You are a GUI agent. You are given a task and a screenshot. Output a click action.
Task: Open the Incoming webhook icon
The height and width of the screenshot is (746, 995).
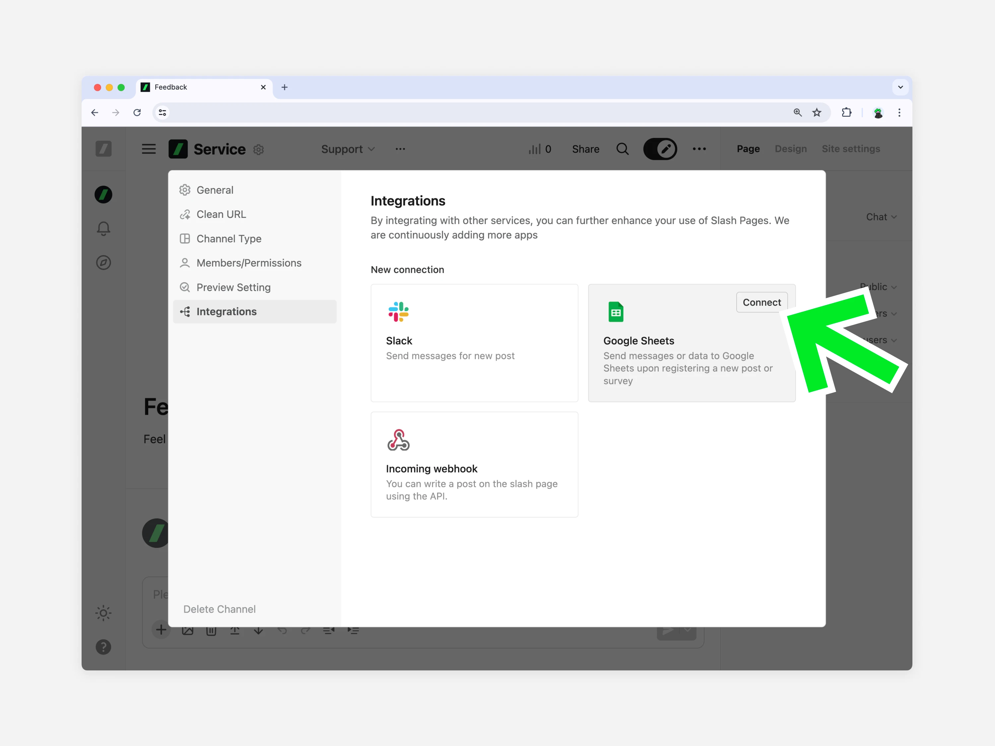tap(398, 439)
